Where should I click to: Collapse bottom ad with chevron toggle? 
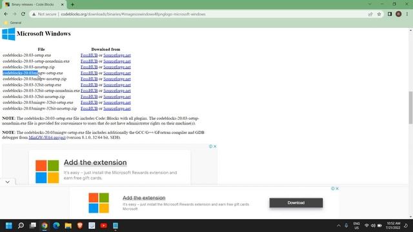pos(7,182)
